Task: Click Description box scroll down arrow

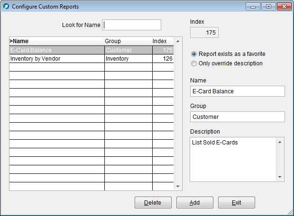Action: pyautogui.click(x=280, y=177)
